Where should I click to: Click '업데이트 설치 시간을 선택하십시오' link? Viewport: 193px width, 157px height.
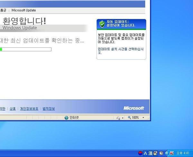click(121, 51)
